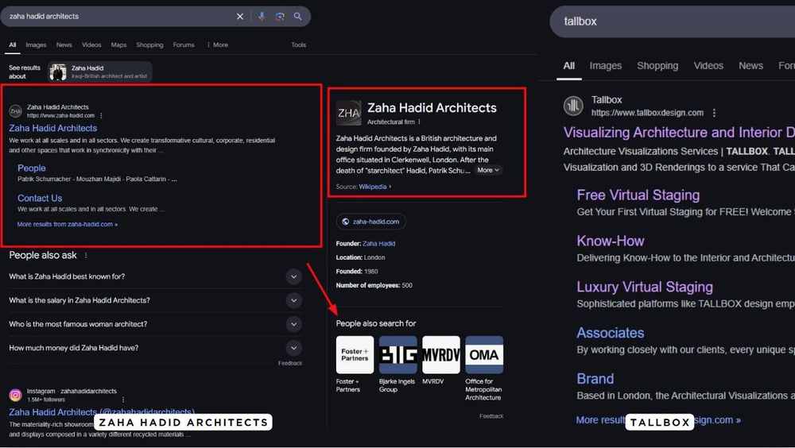Image resolution: width=795 pixels, height=448 pixels.
Task: Expand More description in knowledge panel
Action: (488, 170)
